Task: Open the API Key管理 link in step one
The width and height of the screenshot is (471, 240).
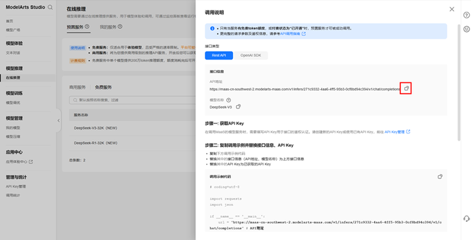Action: [x=394, y=132]
